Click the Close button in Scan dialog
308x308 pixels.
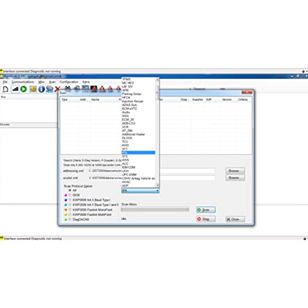pyautogui.click(x=235, y=219)
